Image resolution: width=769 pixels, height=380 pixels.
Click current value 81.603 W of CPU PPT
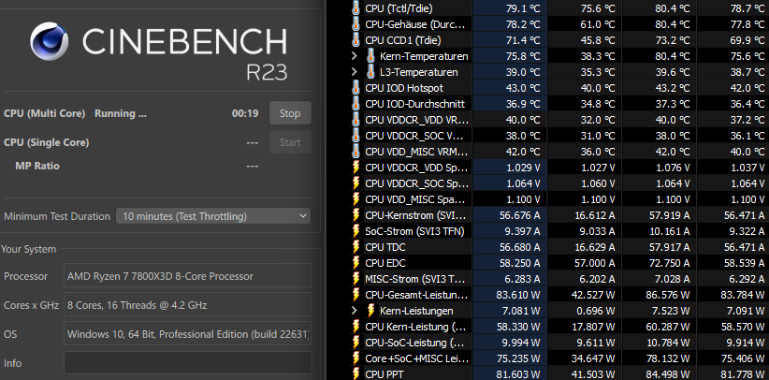519,374
